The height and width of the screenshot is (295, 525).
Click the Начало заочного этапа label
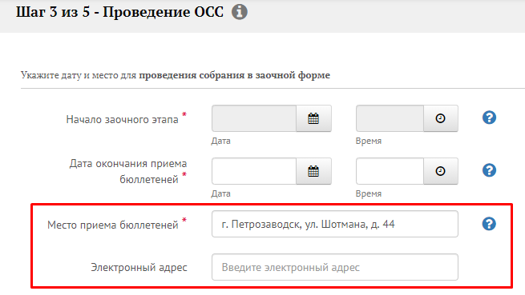tap(122, 119)
